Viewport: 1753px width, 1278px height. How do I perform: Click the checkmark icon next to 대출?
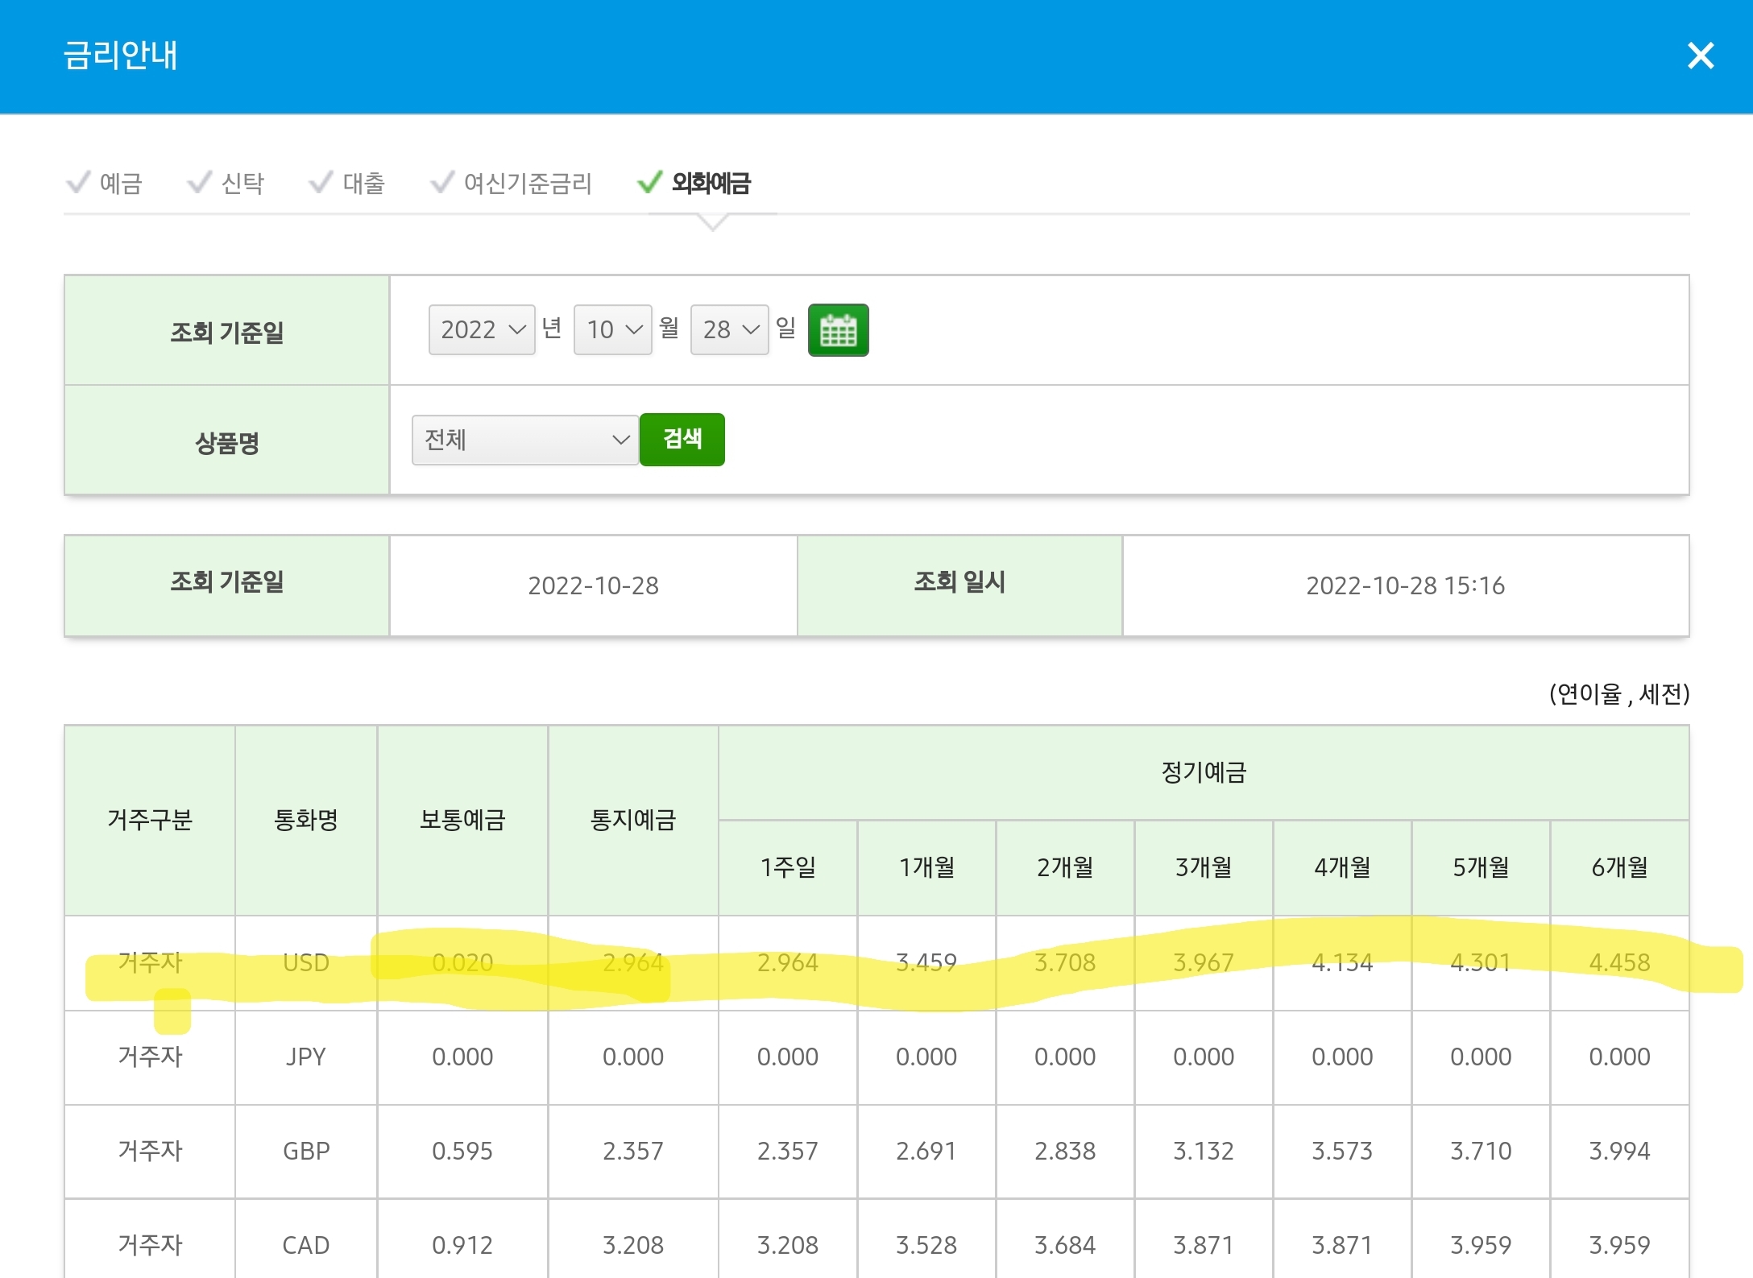coord(321,182)
